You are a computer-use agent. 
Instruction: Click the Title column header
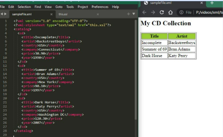coord(154,36)
